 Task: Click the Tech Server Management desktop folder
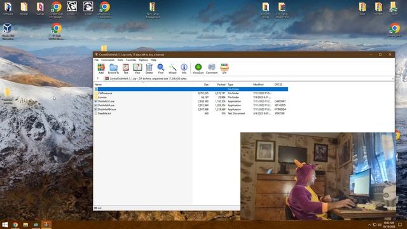coord(153,10)
